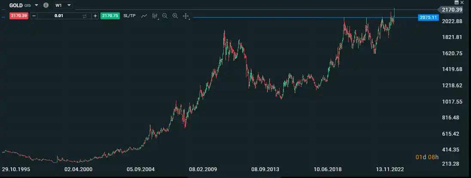This screenshot has height=178, width=471.
Task: Close the GOLD chart panel
Action: [x=462, y=3]
